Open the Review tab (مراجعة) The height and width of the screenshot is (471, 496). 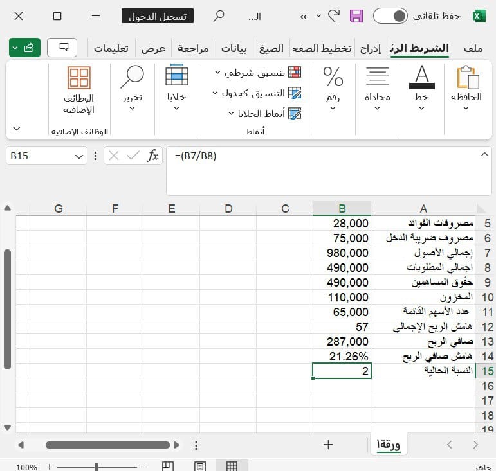click(x=193, y=48)
